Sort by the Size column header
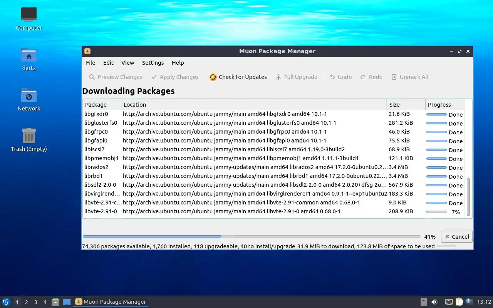The width and height of the screenshot is (493, 308). tap(406, 105)
